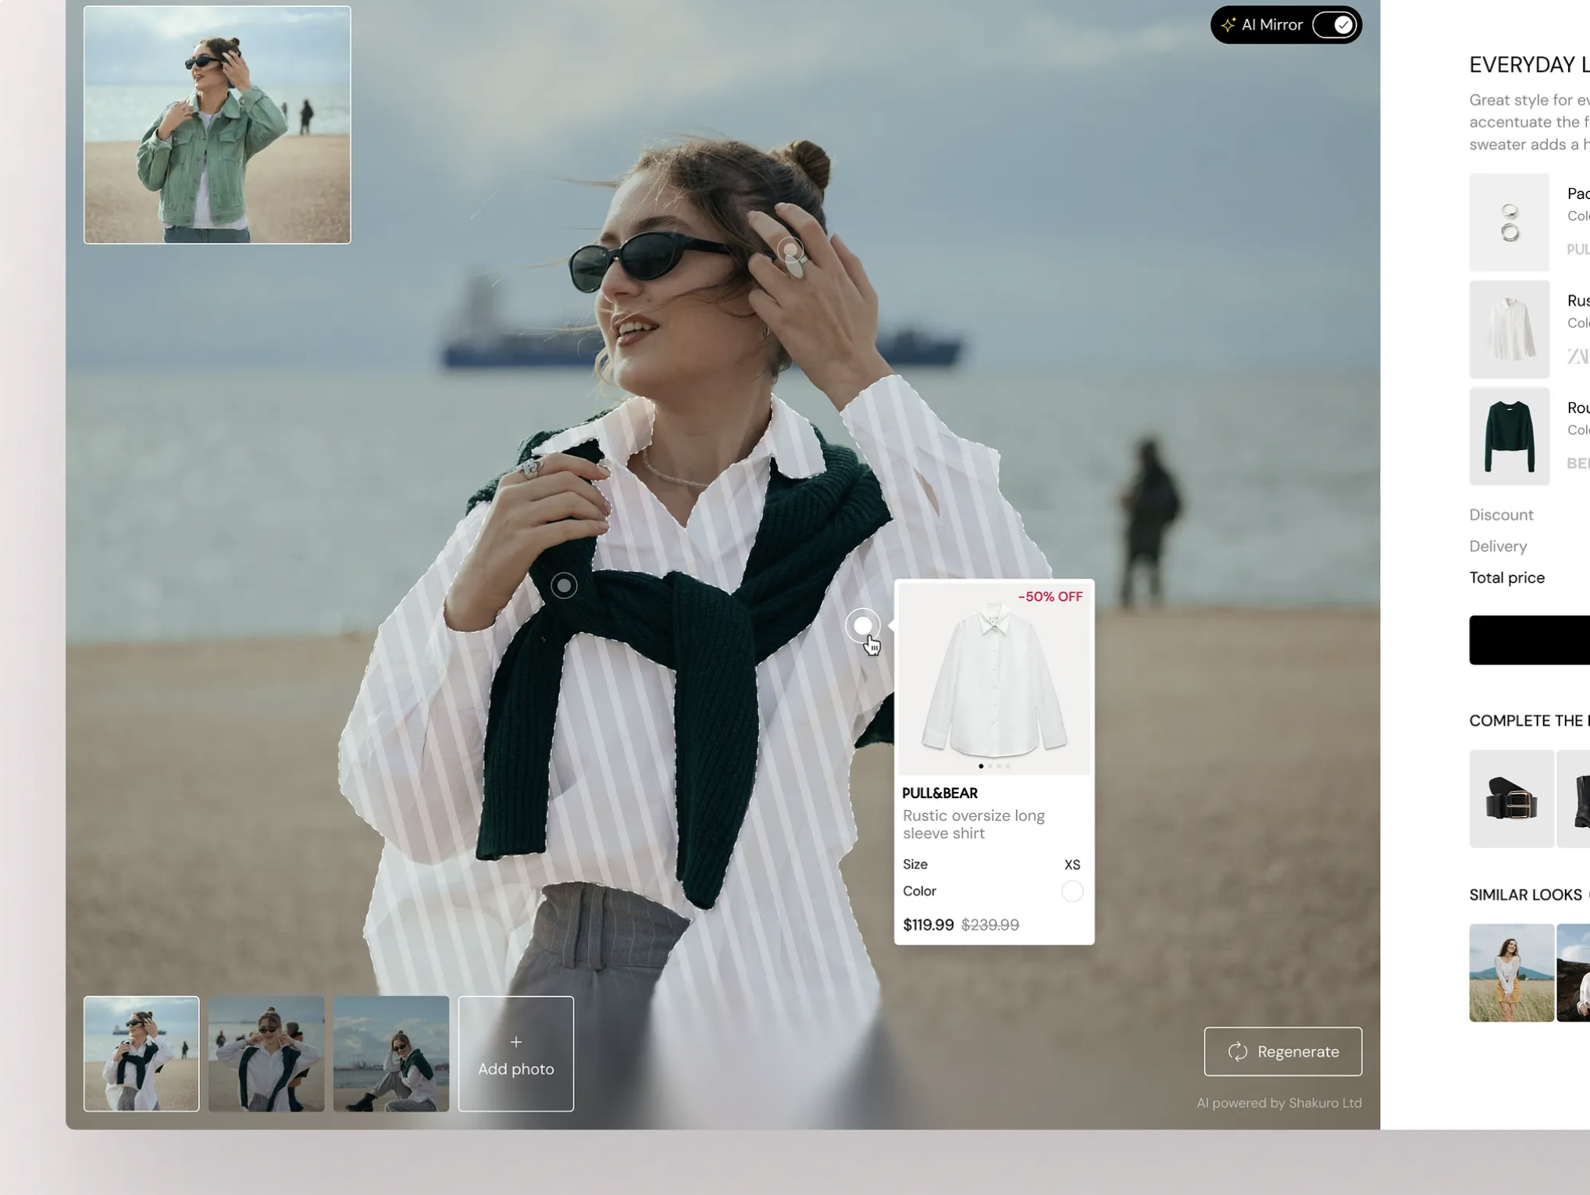Click the ring hotspot marker on hand

[790, 251]
